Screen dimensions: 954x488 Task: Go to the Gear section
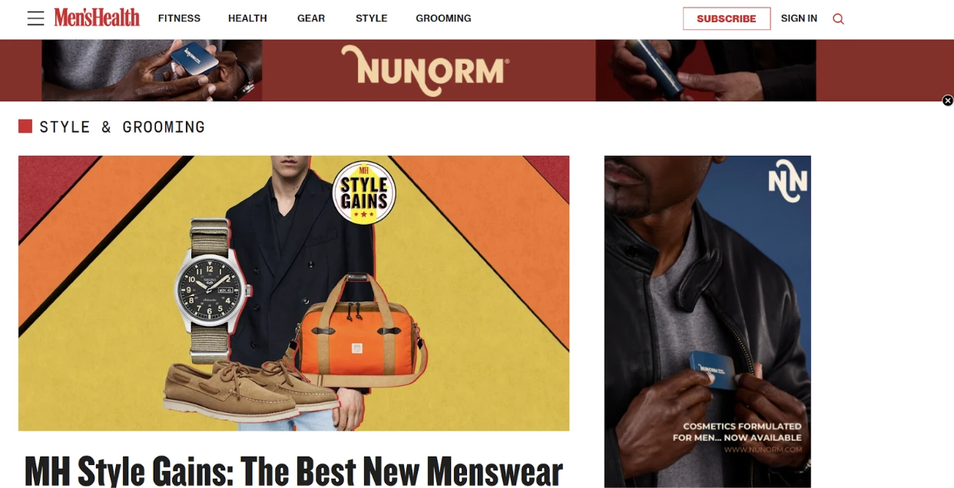(x=311, y=18)
